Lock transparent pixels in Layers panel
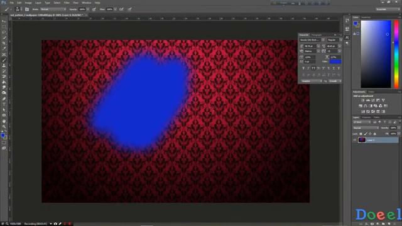Screen dimensions: 402x226 (361, 134)
